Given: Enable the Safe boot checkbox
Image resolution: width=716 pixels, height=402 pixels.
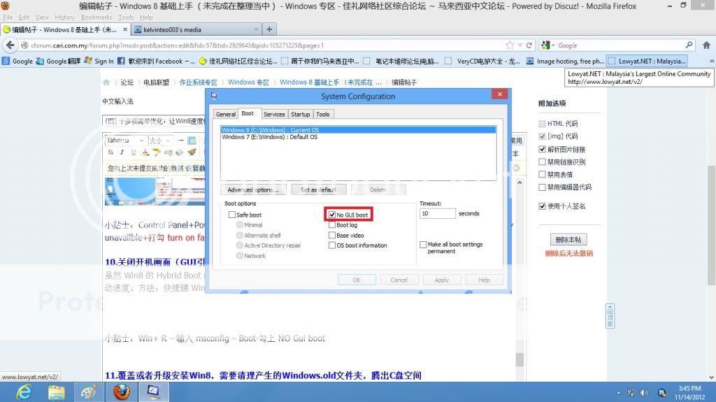Looking at the screenshot, I should coord(232,215).
